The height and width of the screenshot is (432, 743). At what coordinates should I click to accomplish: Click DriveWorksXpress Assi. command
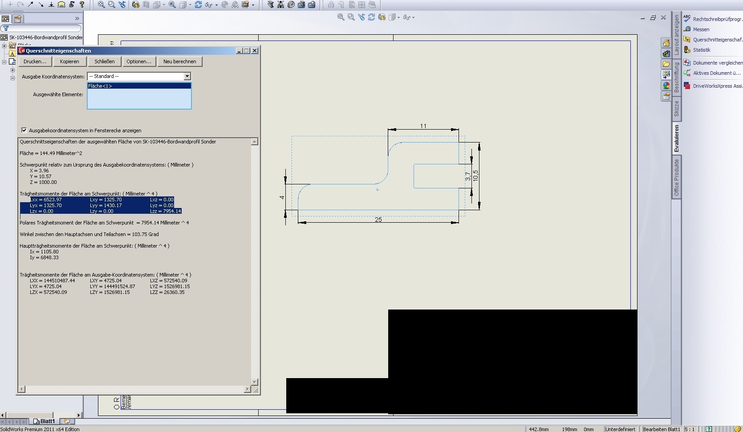tap(714, 86)
